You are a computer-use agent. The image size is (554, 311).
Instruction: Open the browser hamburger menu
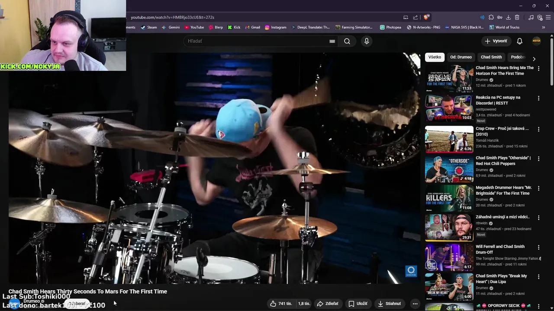(548, 17)
